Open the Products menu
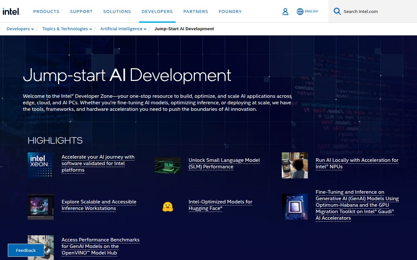Viewport: 417px width, 260px height. point(46,11)
